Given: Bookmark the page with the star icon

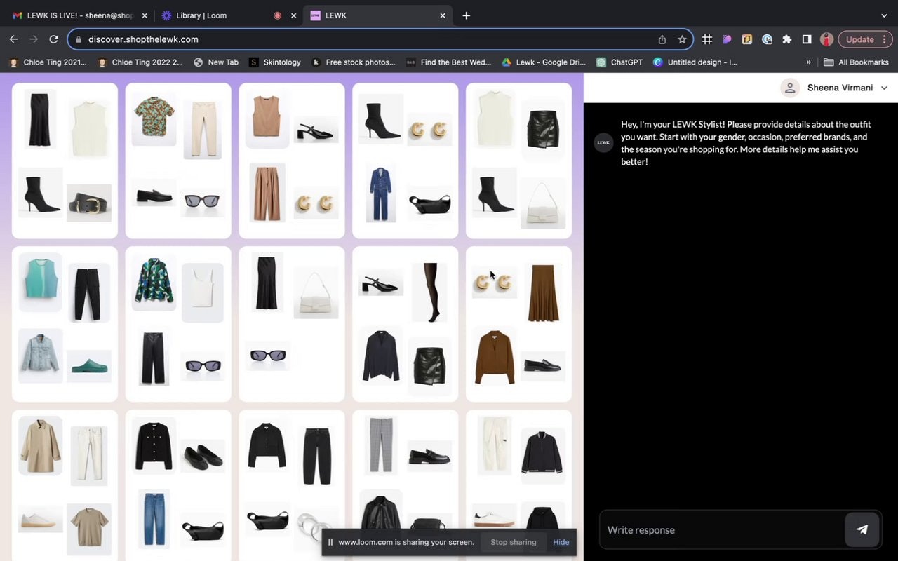Looking at the screenshot, I should click(682, 39).
